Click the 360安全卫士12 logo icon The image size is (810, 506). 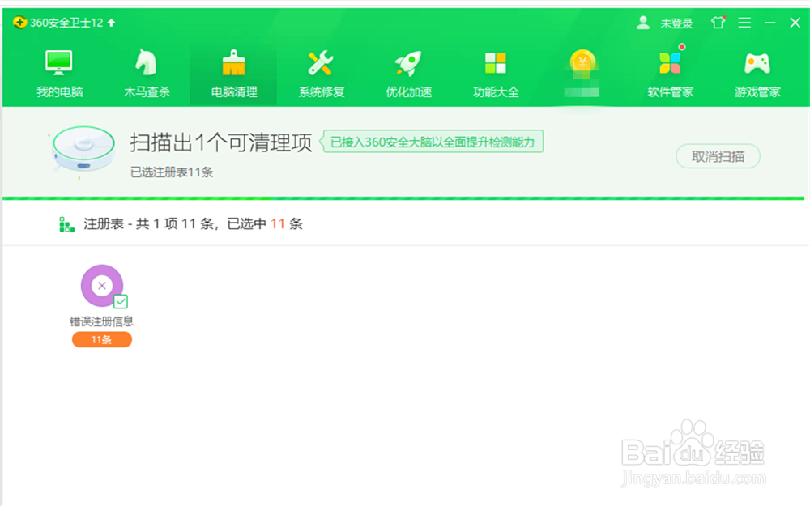click(x=19, y=22)
